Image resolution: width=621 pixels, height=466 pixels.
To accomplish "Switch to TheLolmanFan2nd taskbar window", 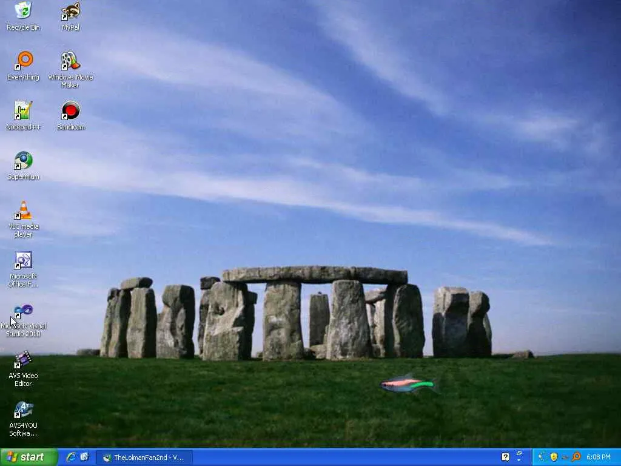I will click(x=144, y=458).
